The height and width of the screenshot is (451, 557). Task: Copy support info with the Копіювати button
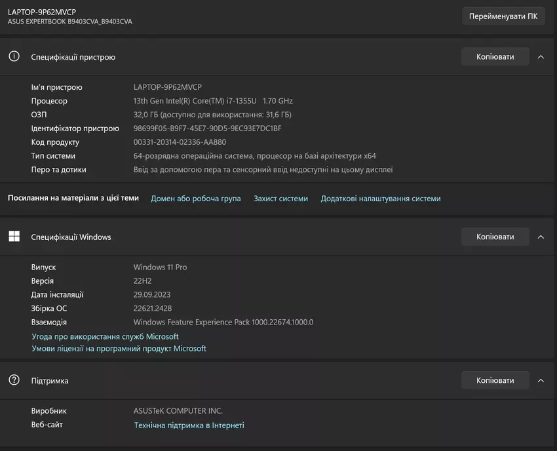coord(495,380)
